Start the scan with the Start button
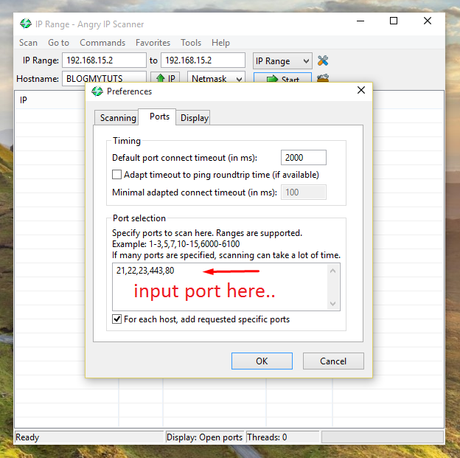The height and width of the screenshot is (458, 460). (282, 79)
